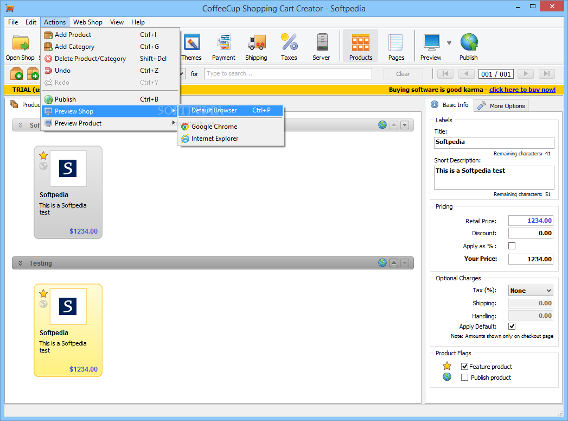Select Undo in Actions menu
Screen dimensions: 568x421
click(110, 71)
